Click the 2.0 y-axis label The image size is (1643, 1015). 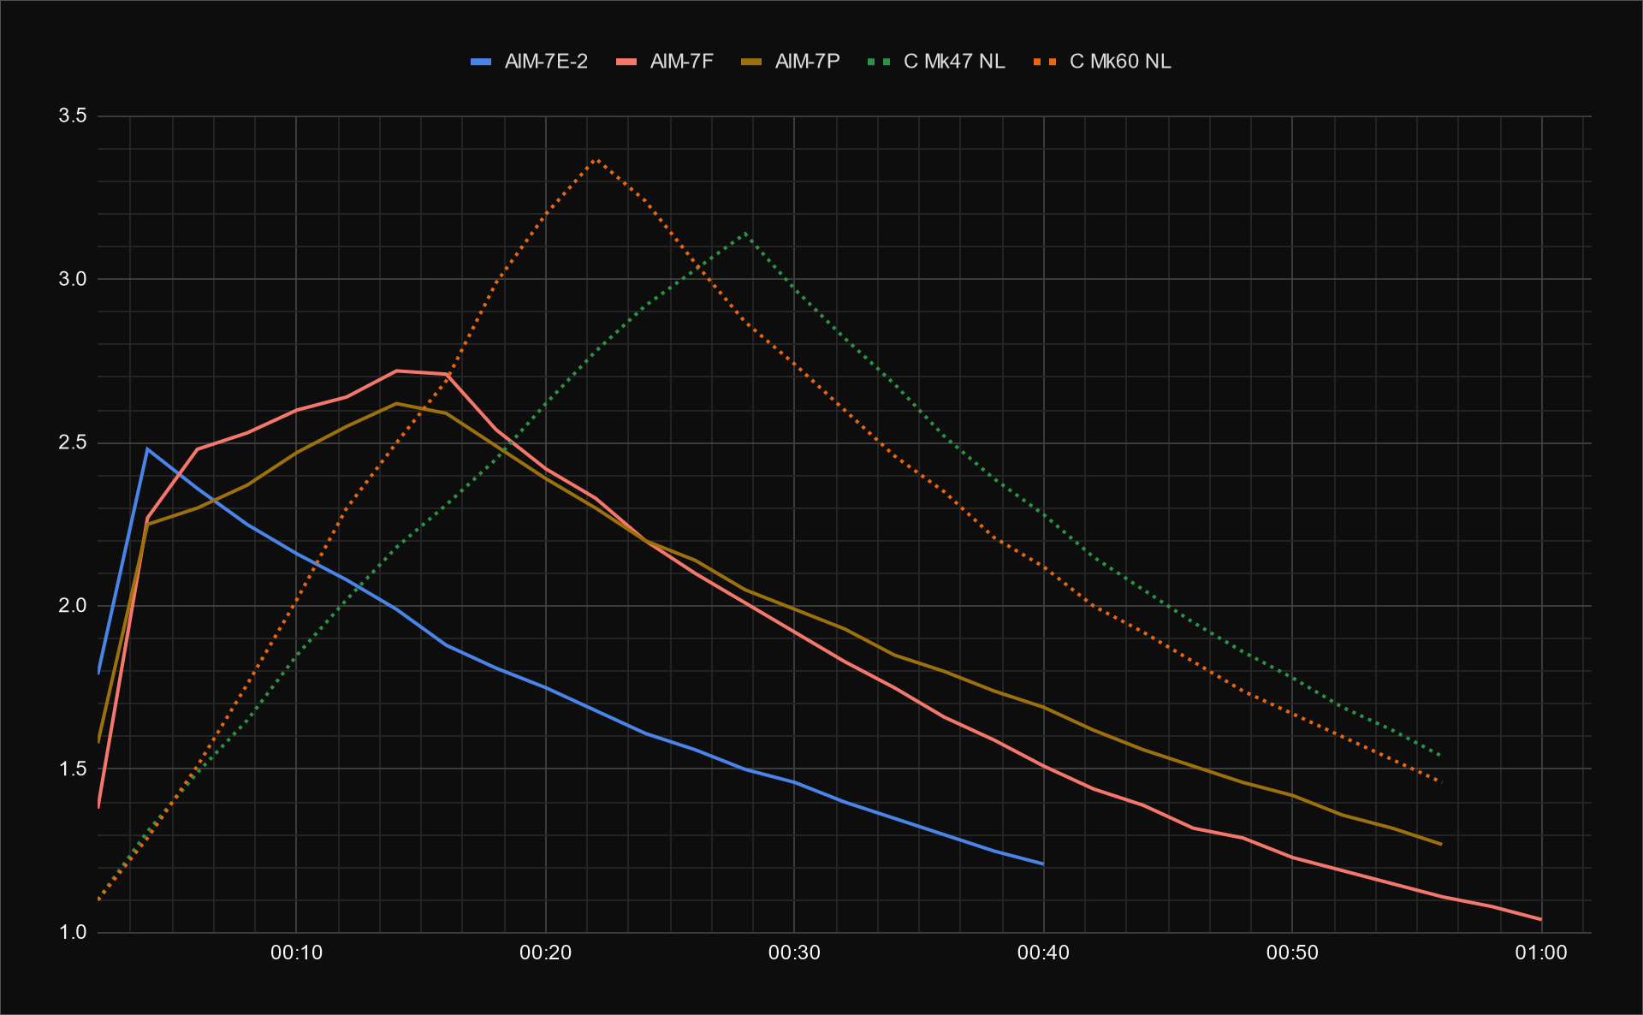[x=73, y=606]
